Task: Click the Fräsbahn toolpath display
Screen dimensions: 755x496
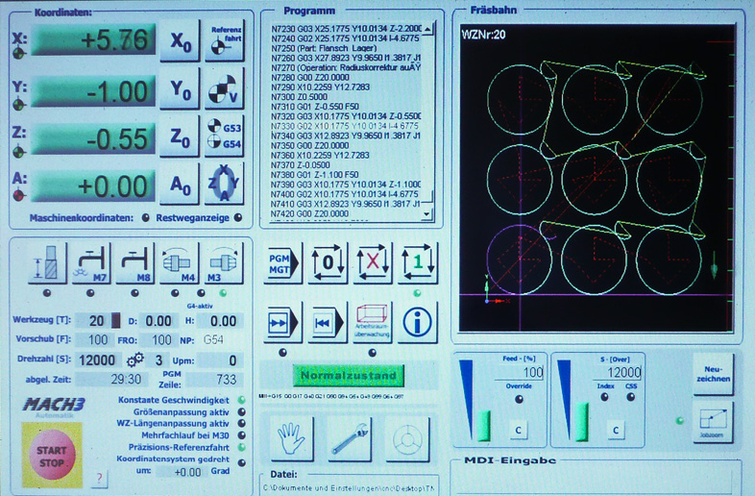Action: point(597,178)
